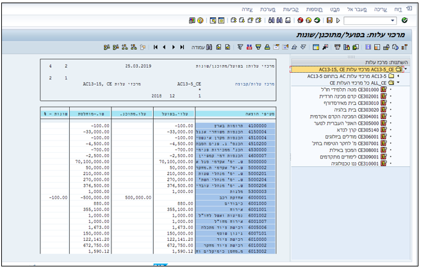Click cost element row 5000000
The height and width of the screenshot is (269, 421).
coord(235,162)
